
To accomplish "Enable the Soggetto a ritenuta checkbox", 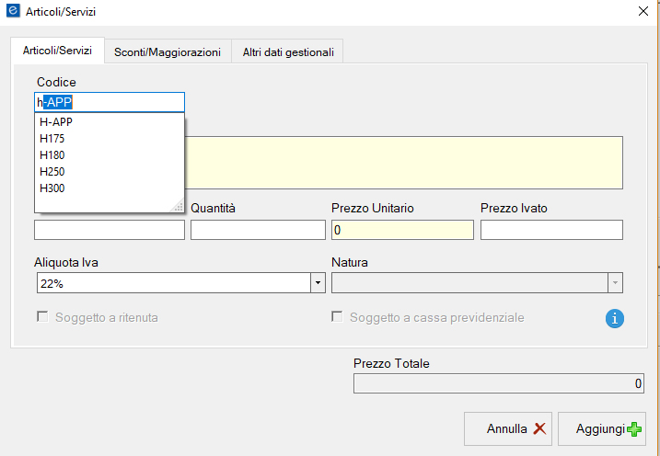I will click(x=42, y=317).
